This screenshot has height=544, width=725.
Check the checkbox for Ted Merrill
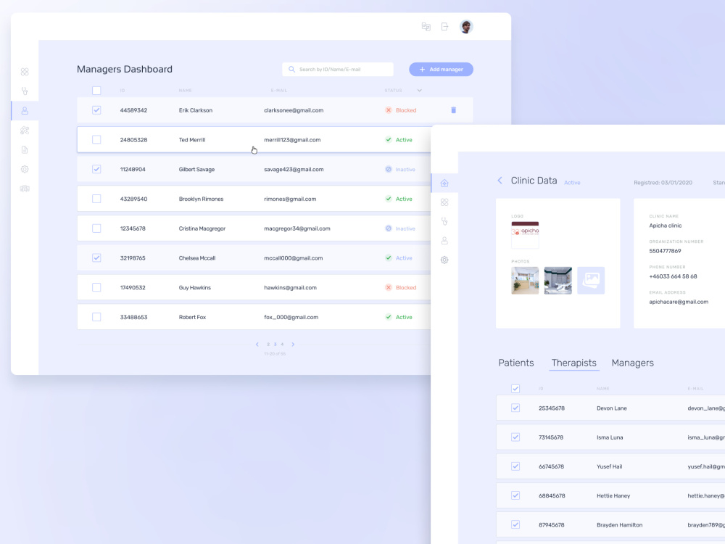96,140
